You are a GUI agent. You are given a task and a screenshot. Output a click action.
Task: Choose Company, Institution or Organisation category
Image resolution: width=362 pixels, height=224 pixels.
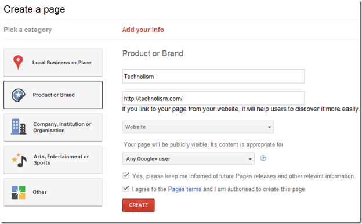pos(53,127)
